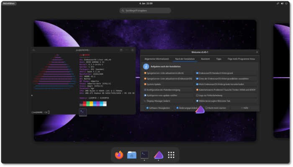Open Firefox from the dock
Screen dimensions: 293x167
tap(119, 155)
